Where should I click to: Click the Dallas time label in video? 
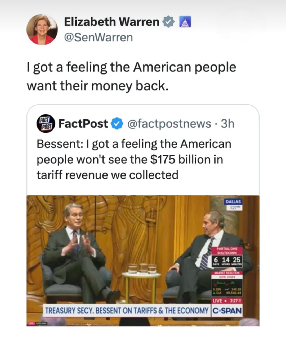pos(233,204)
